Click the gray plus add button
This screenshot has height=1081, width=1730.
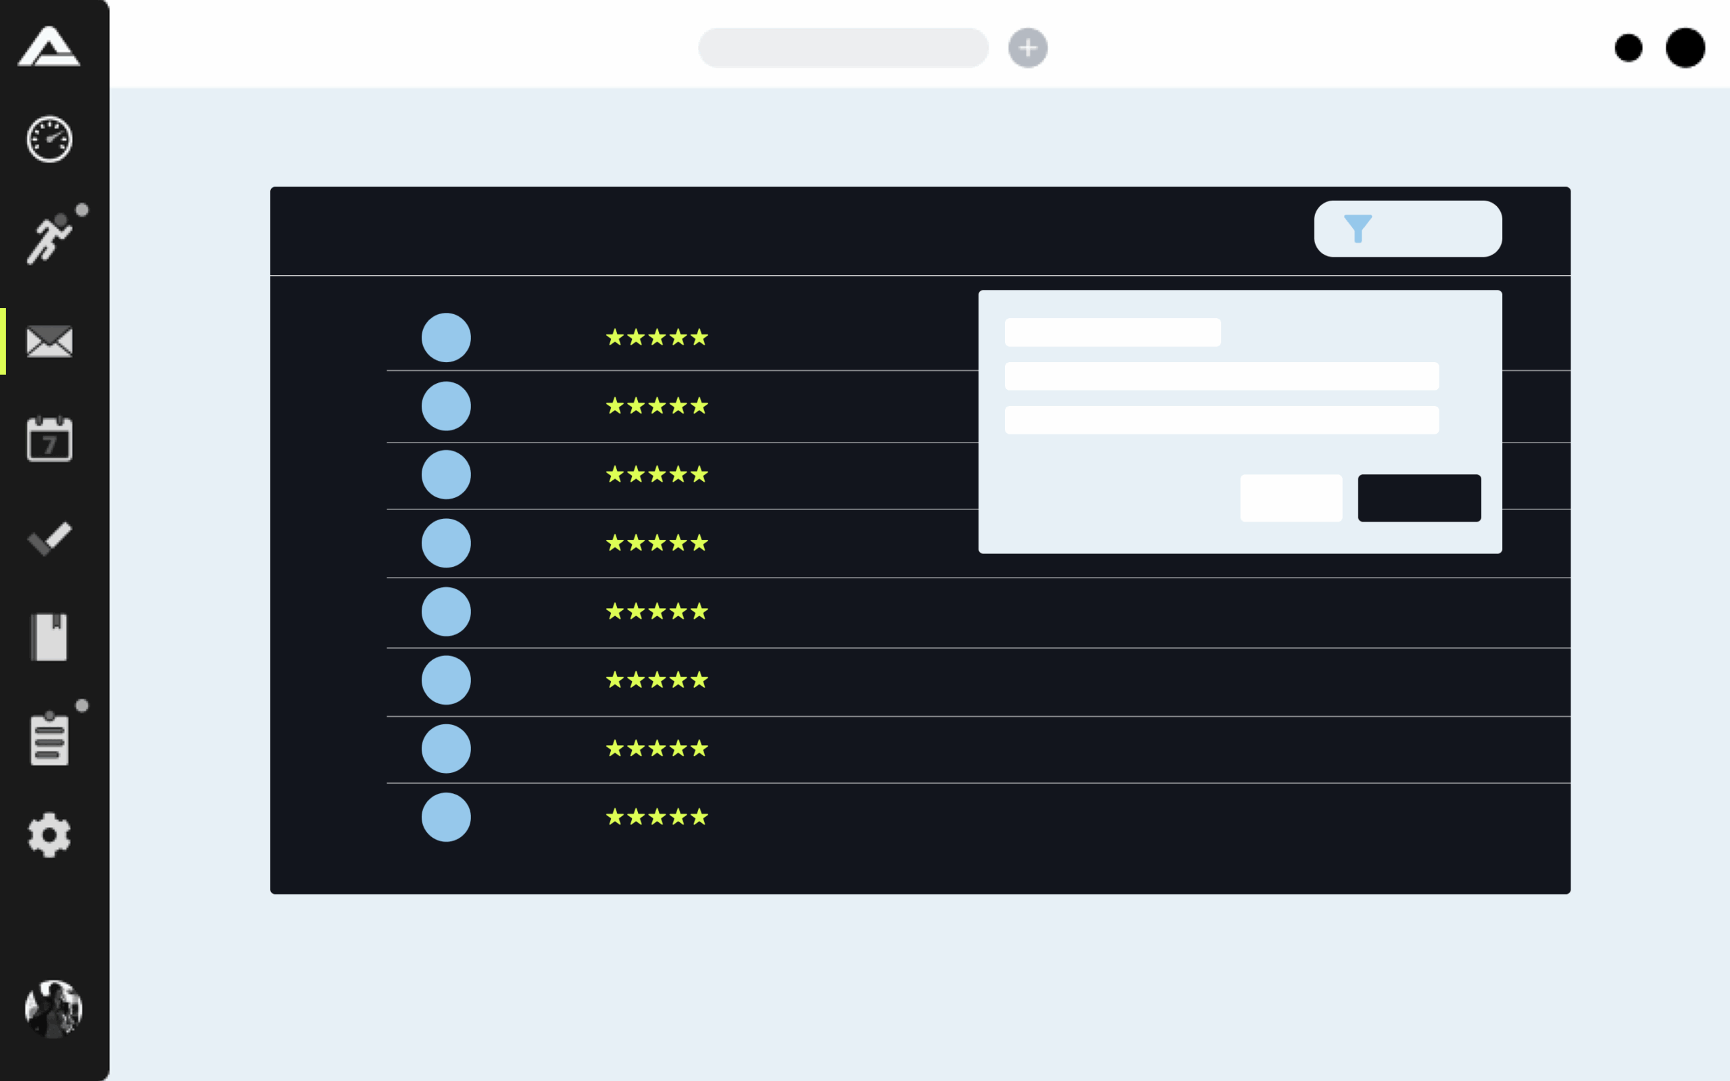1027,48
